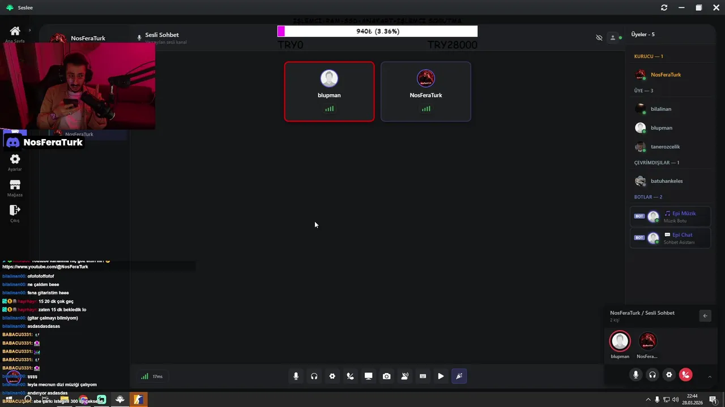Show hidden system tray icons
725x407 pixels.
[x=648, y=400]
